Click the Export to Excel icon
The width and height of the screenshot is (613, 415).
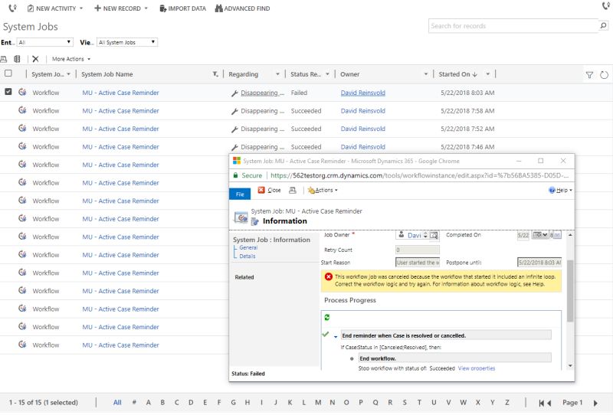[x=17, y=59]
